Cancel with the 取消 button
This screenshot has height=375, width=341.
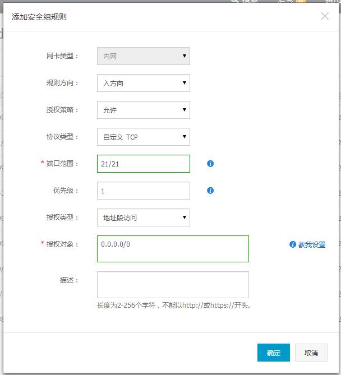point(311,353)
